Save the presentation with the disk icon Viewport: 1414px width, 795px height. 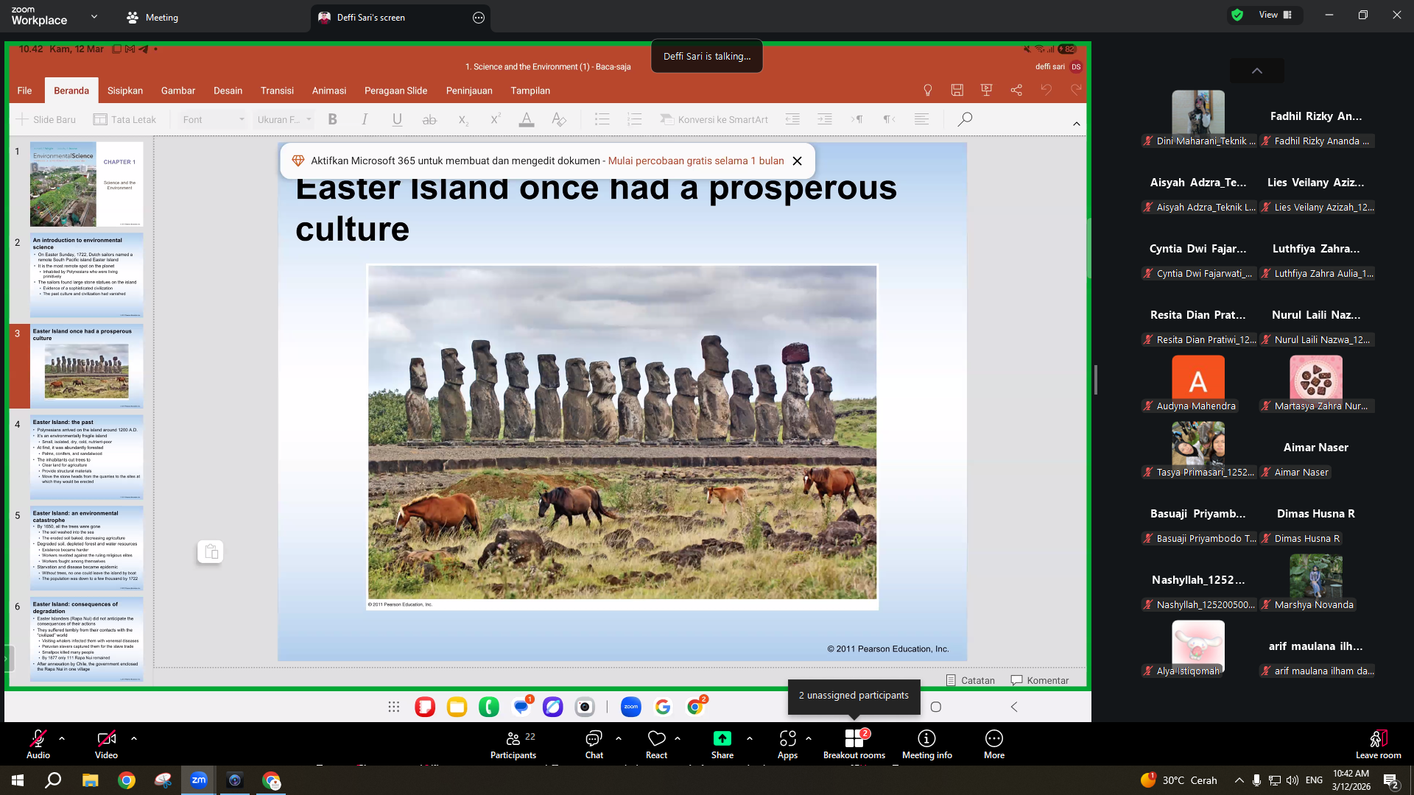point(957,90)
